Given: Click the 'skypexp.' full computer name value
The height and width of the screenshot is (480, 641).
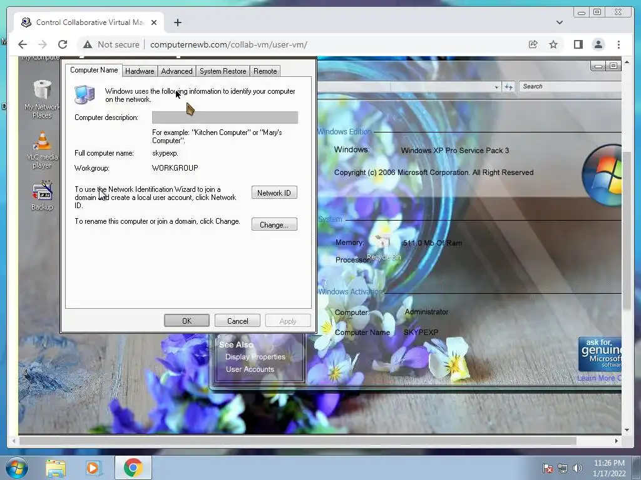Looking at the screenshot, I should tap(165, 154).
